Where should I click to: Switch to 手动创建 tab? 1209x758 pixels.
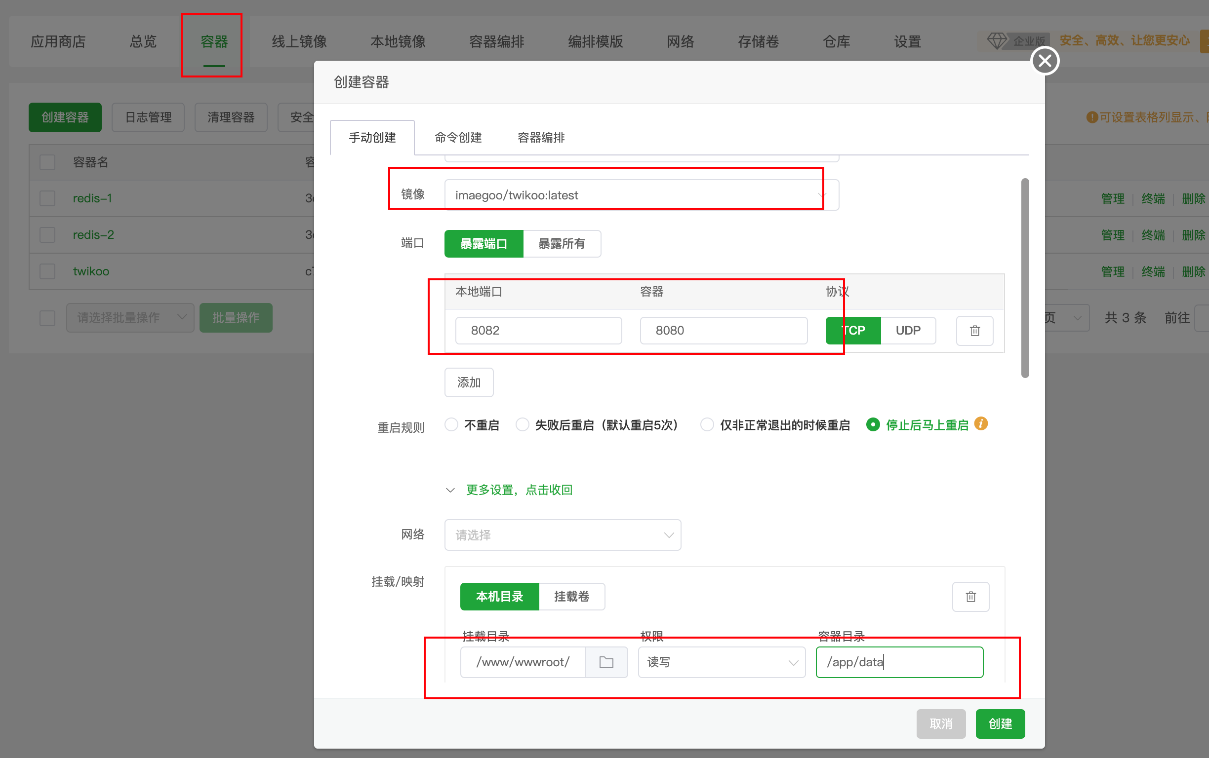(x=372, y=137)
